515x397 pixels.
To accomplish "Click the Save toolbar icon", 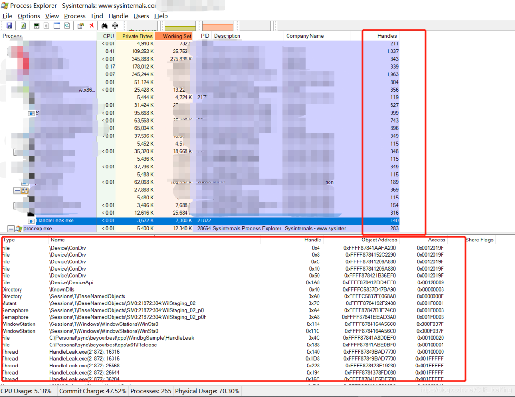I will (x=9, y=26).
